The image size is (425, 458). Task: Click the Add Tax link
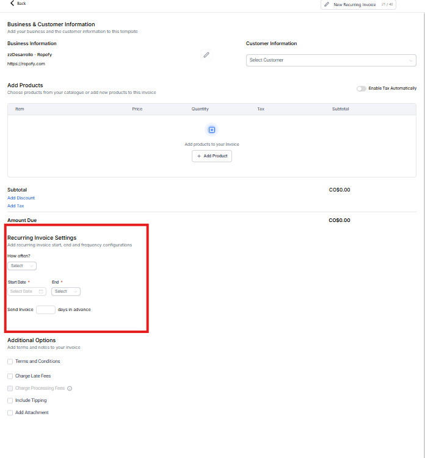tap(16, 206)
